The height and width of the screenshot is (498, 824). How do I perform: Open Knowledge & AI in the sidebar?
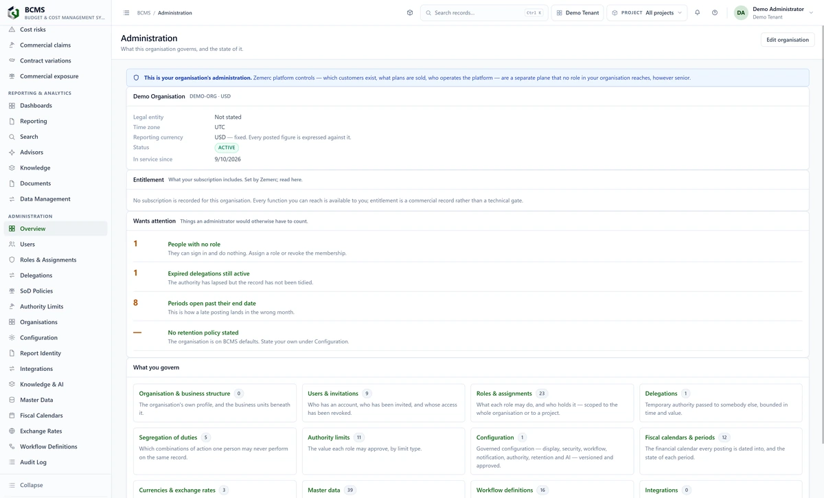[56, 385]
